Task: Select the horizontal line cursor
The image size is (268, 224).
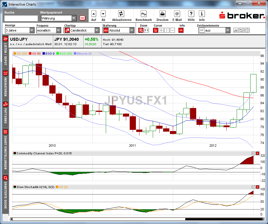Action: pos(173,30)
